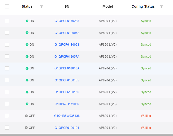Open device link G1QPCF618007A
Viewport: 173px width, 136px height.
point(67,56)
